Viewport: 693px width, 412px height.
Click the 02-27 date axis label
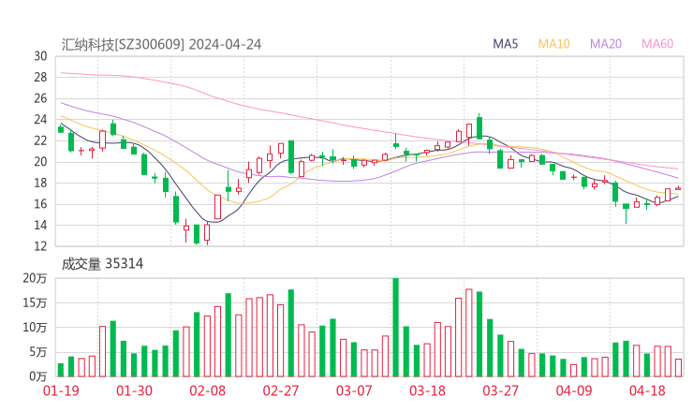click(281, 390)
